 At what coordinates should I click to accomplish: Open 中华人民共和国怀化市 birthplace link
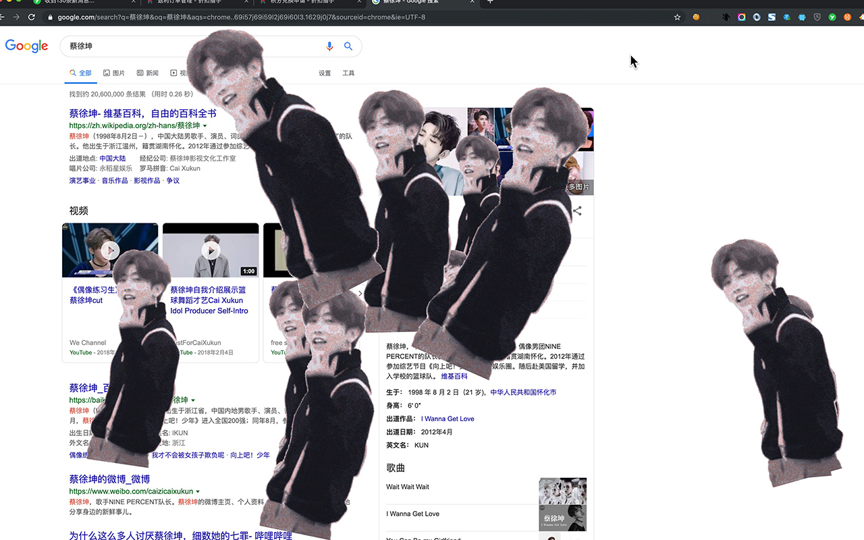tap(523, 392)
